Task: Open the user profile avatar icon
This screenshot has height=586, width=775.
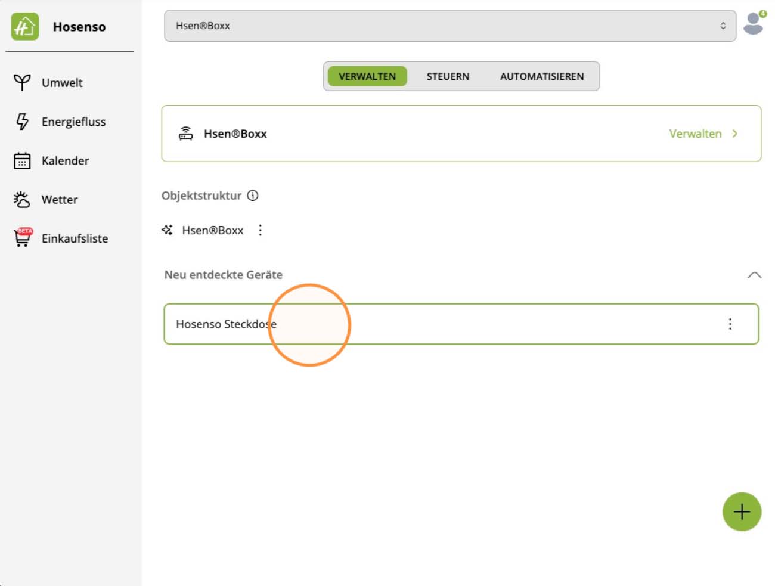Action: pos(754,23)
